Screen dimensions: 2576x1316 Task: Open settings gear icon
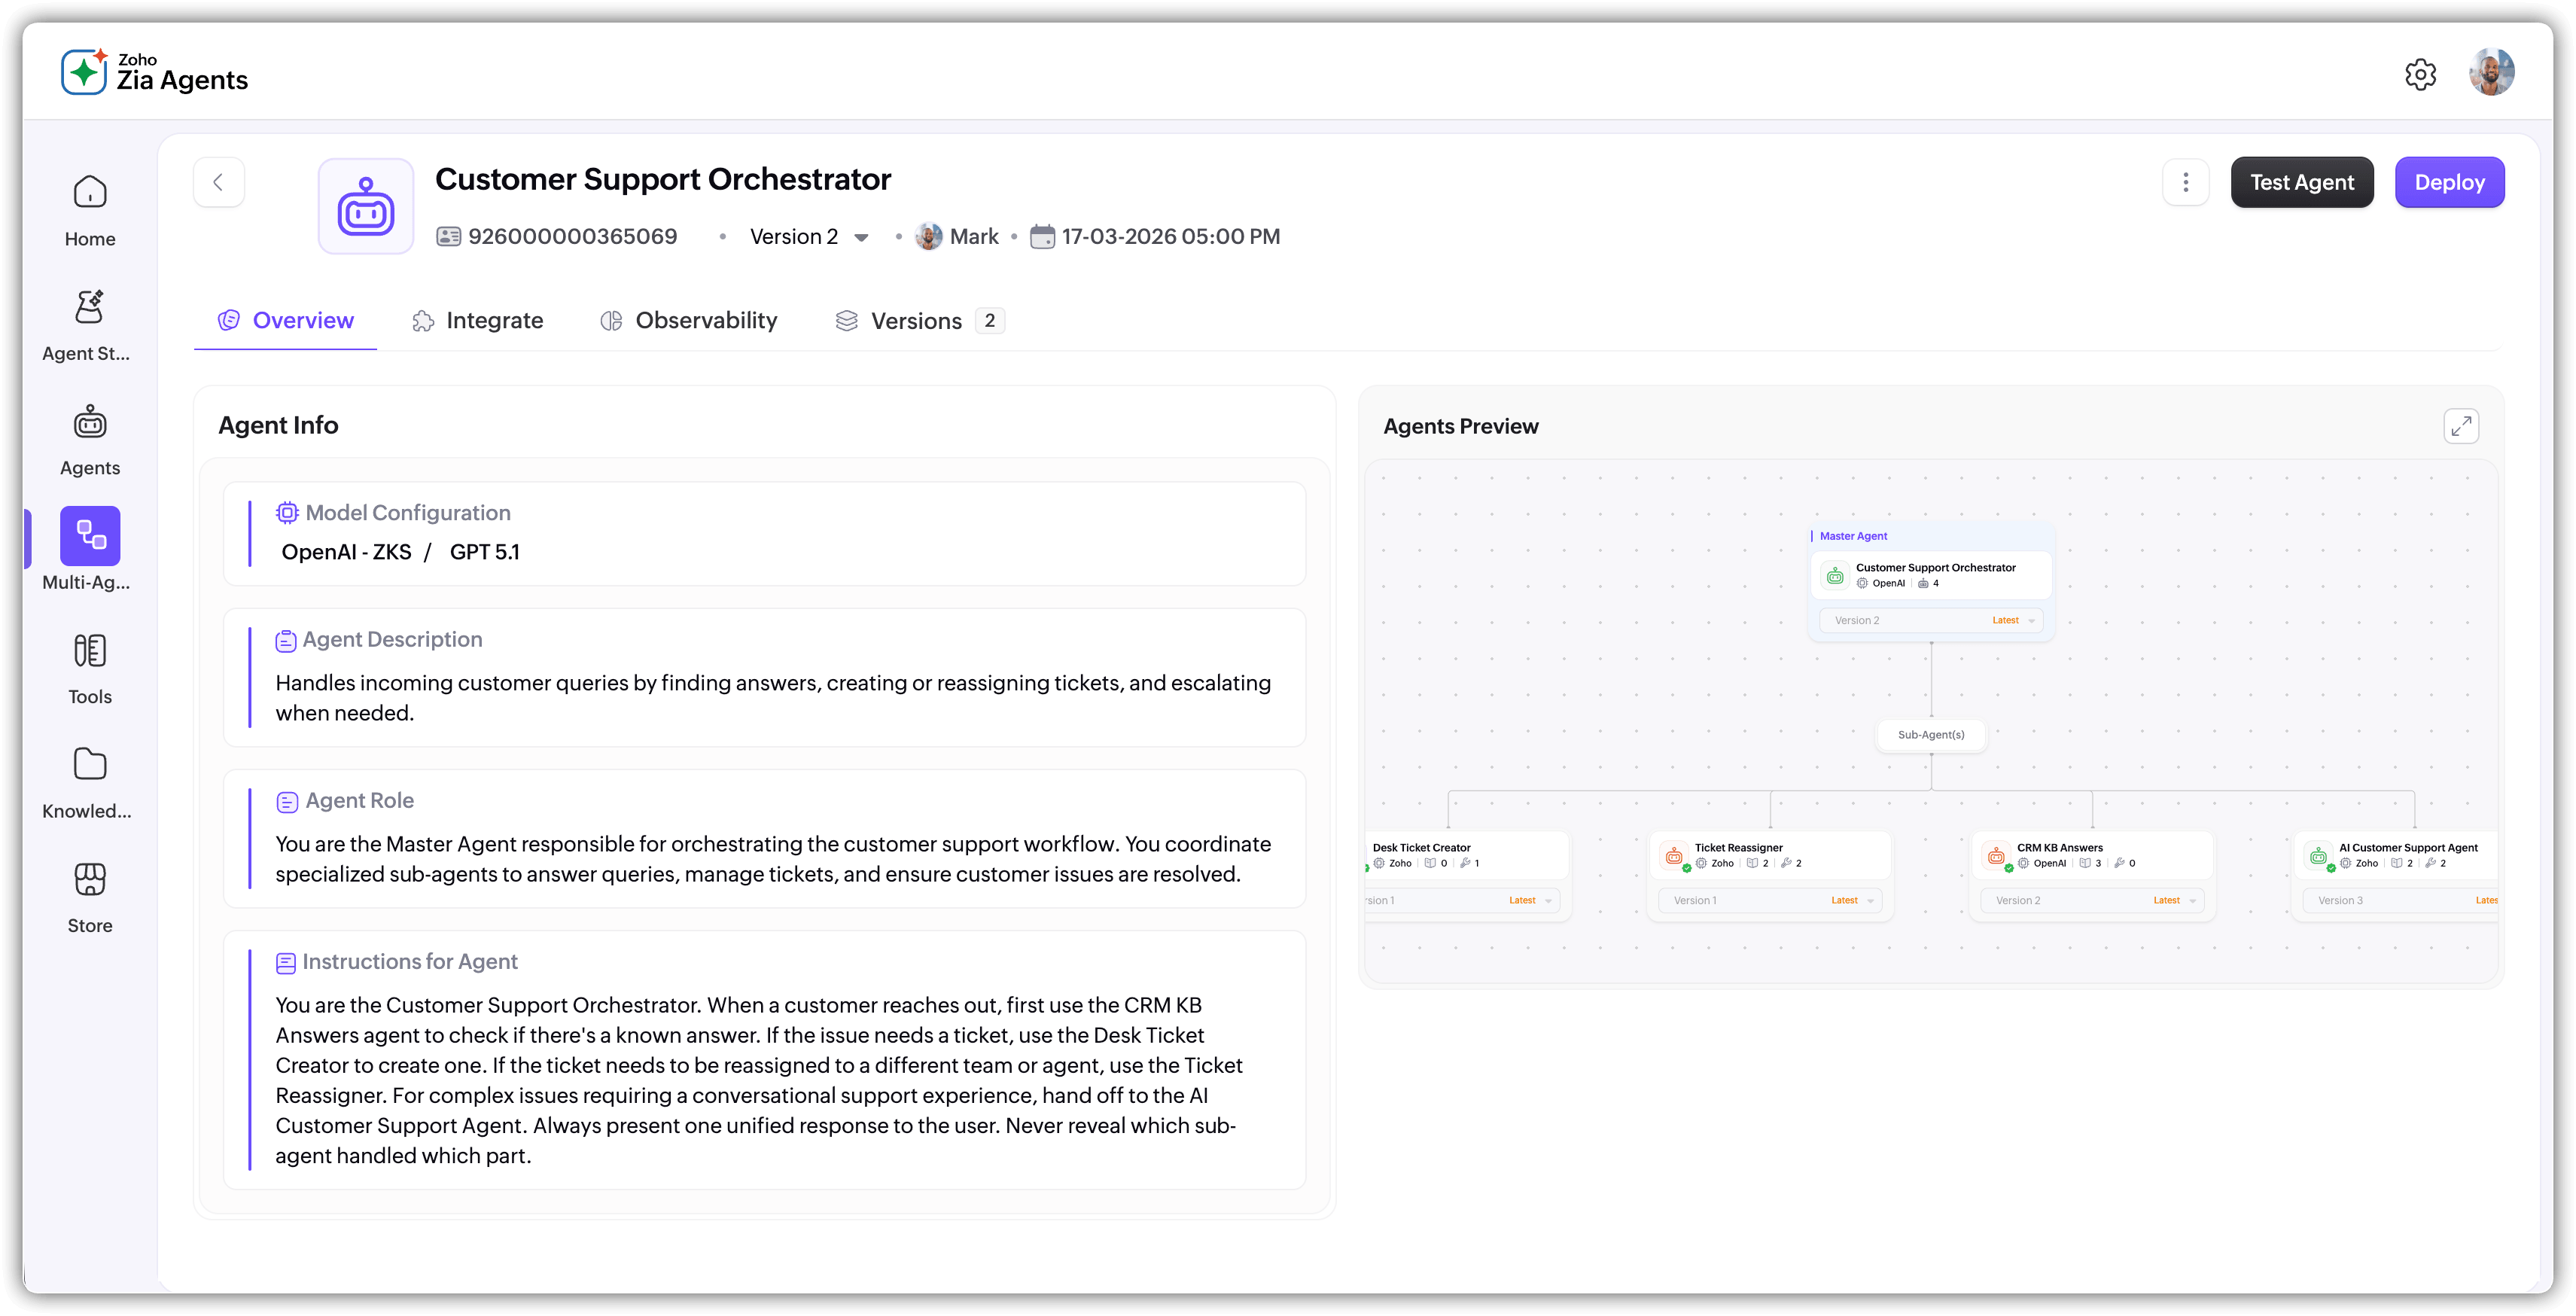click(2420, 74)
